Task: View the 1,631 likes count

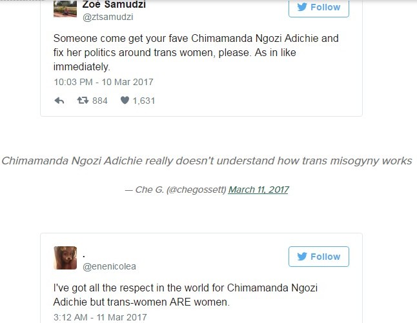Action: tap(143, 101)
